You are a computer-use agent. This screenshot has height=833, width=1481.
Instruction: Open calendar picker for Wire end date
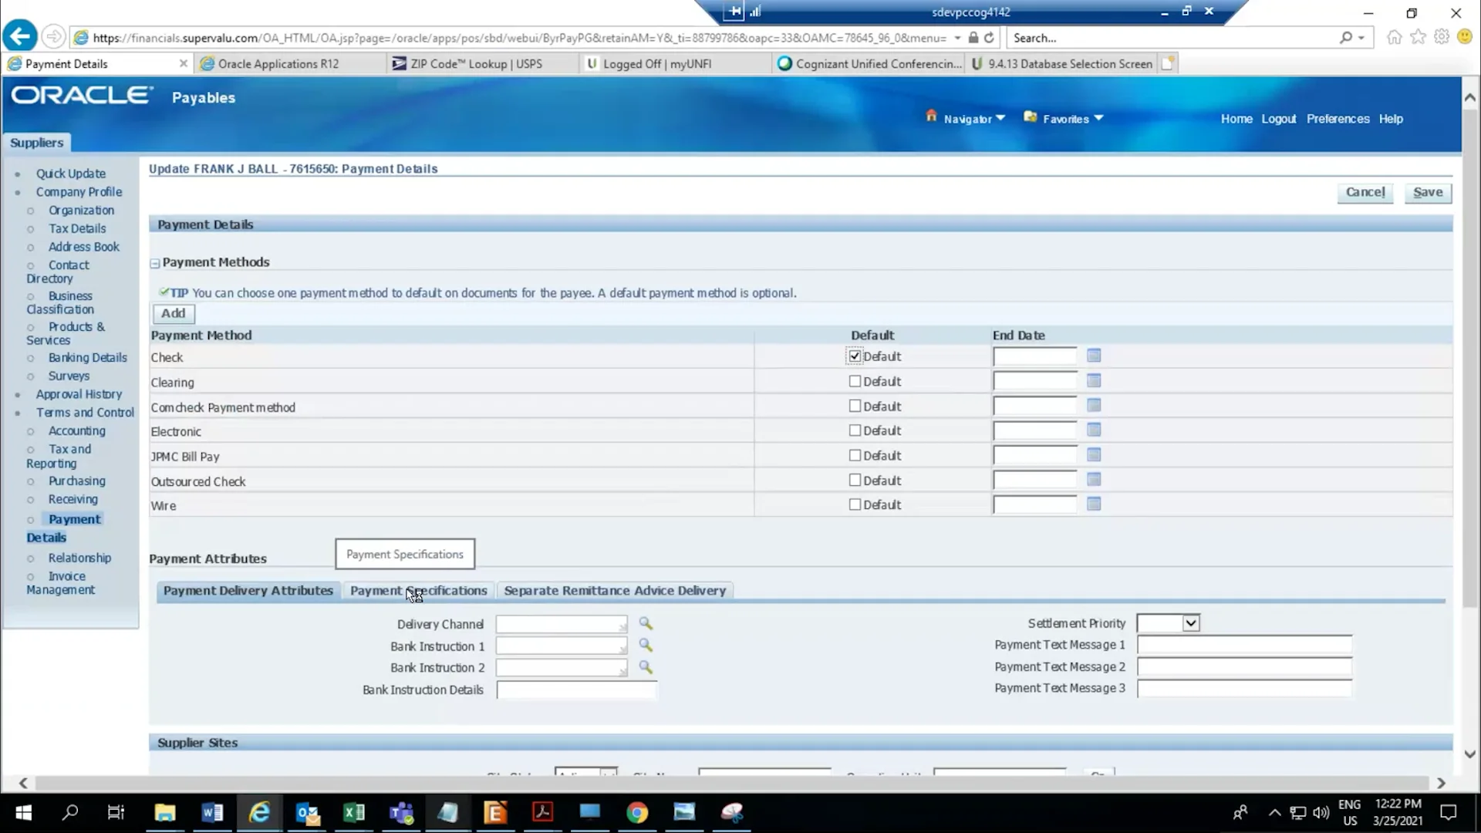click(x=1094, y=504)
